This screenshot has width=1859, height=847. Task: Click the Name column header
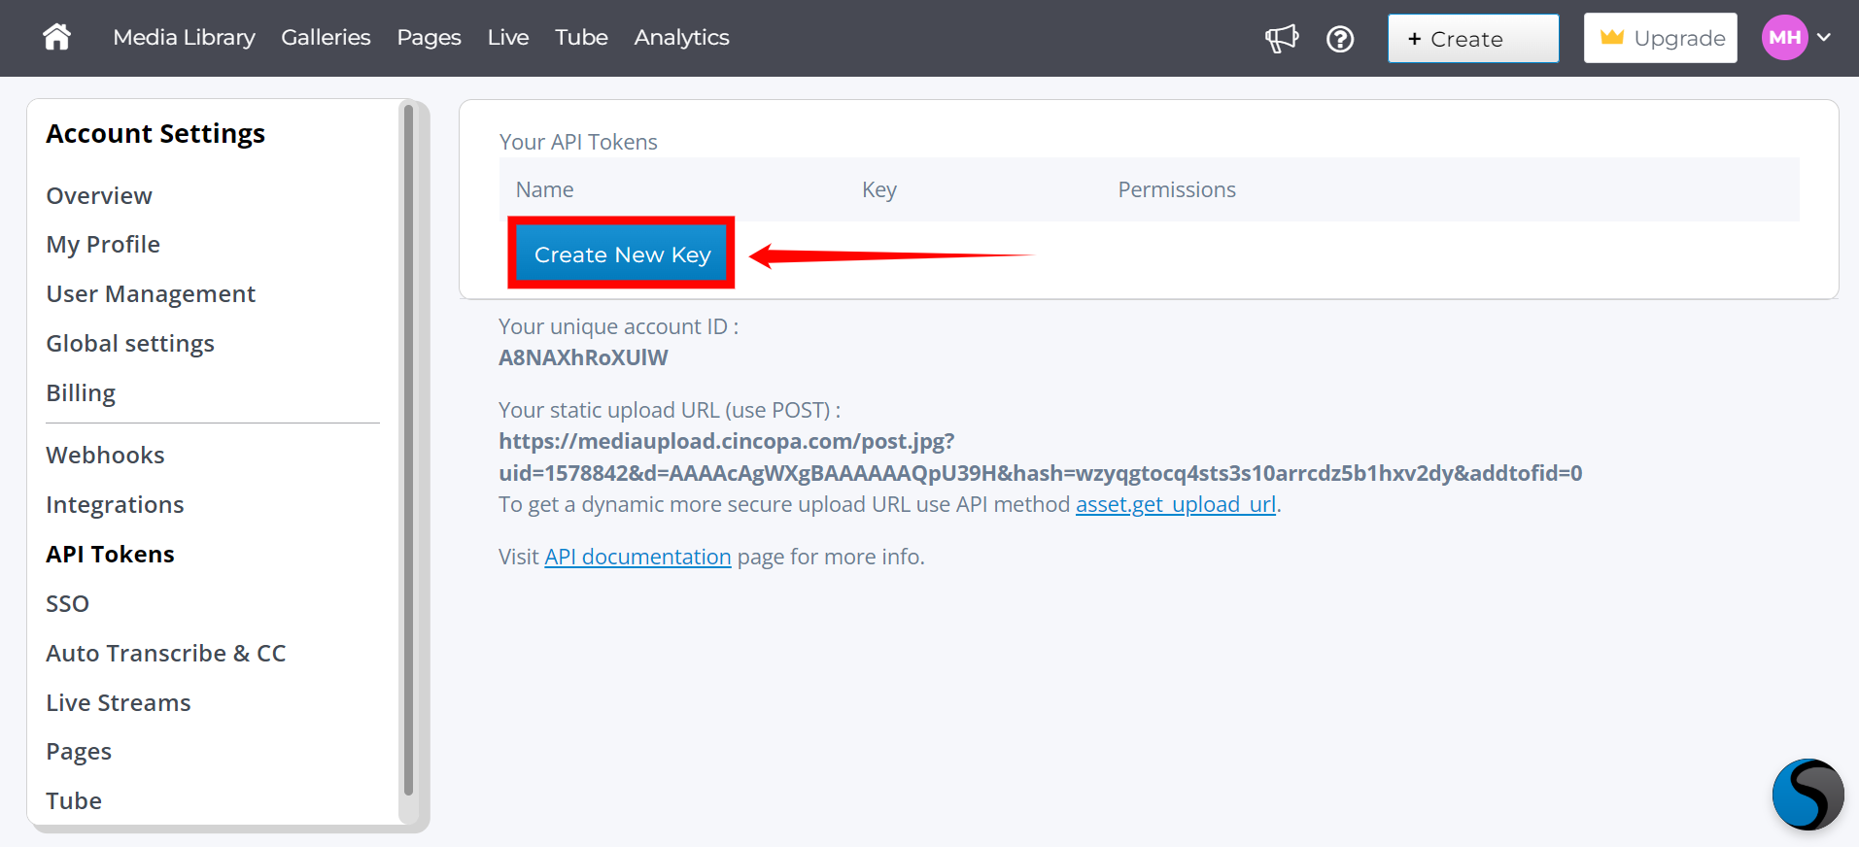coord(544,189)
